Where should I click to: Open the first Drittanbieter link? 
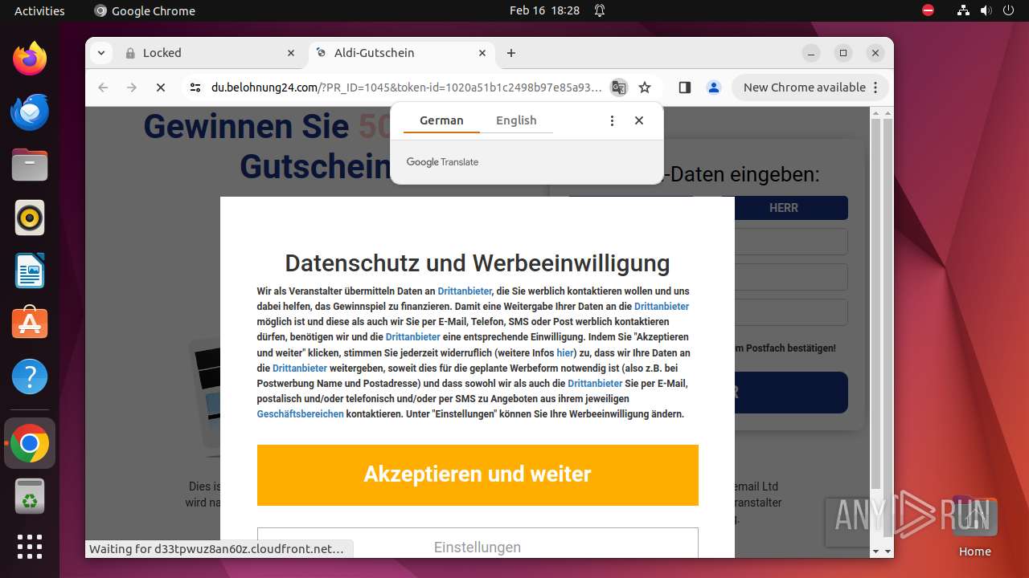coord(465,291)
